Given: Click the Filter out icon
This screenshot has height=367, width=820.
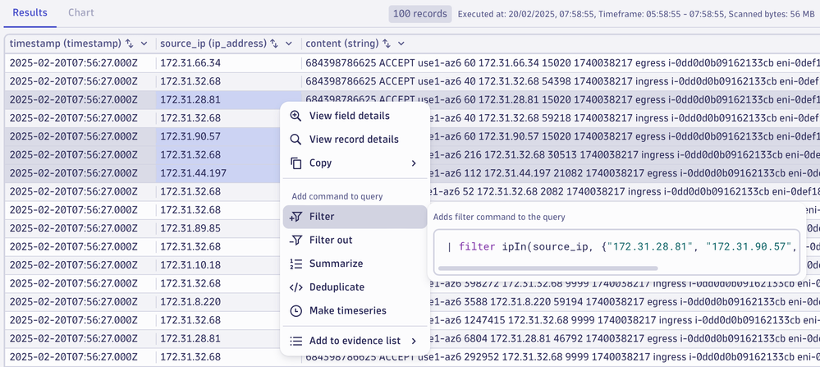Looking at the screenshot, I should pos(296,241).
